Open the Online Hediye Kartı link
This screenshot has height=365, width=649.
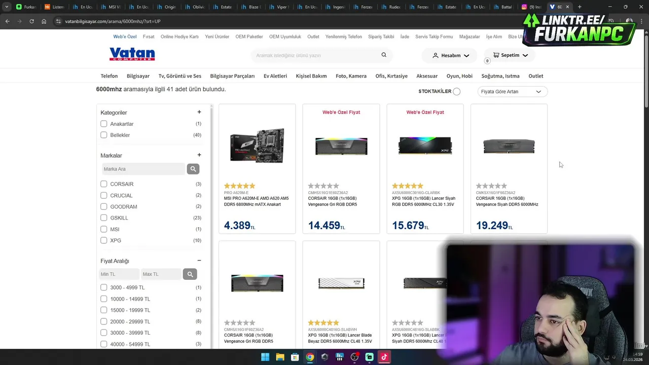pyautogui.click(x=179, y=37)
